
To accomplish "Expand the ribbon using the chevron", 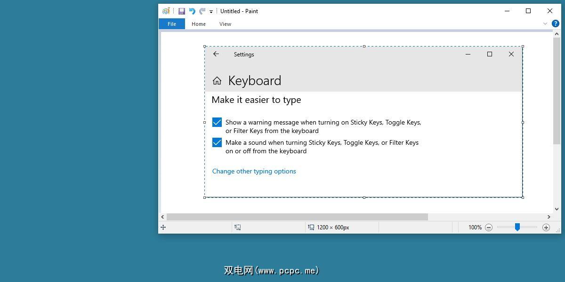I will [x=545, y=23].
